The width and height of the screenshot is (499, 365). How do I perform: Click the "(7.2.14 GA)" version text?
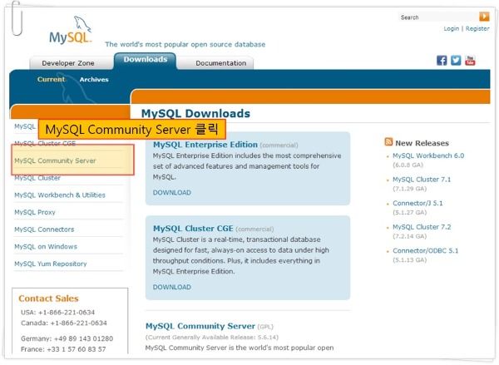pos(409,236)
